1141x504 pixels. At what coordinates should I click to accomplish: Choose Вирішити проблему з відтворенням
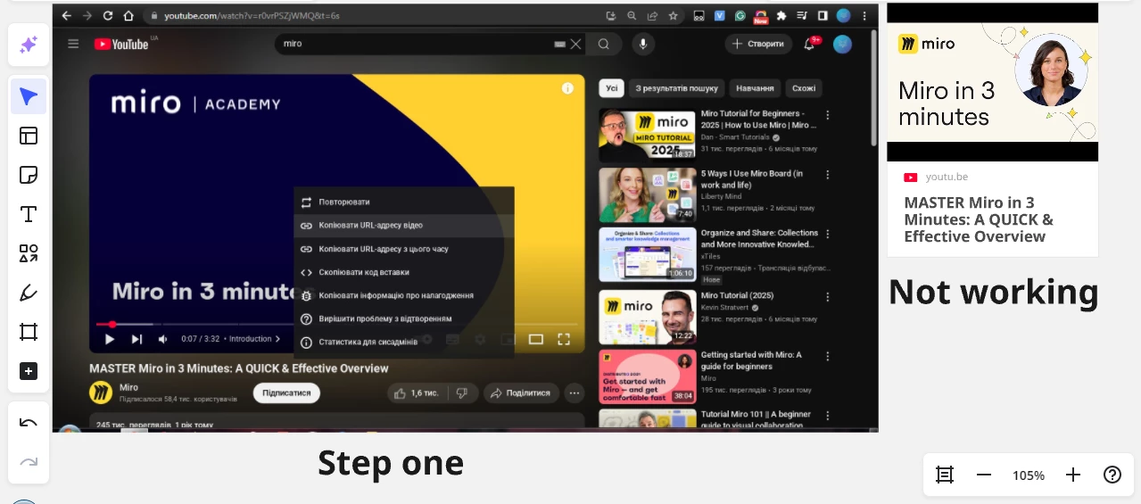404,318
